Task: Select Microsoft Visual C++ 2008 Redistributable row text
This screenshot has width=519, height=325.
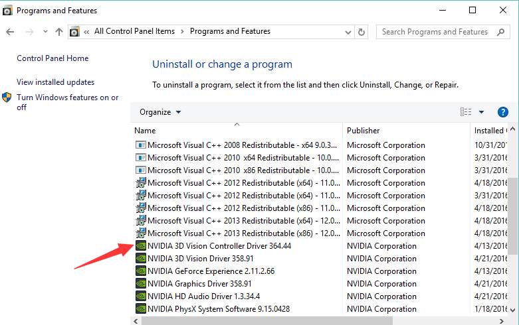Action: point(243,145)
